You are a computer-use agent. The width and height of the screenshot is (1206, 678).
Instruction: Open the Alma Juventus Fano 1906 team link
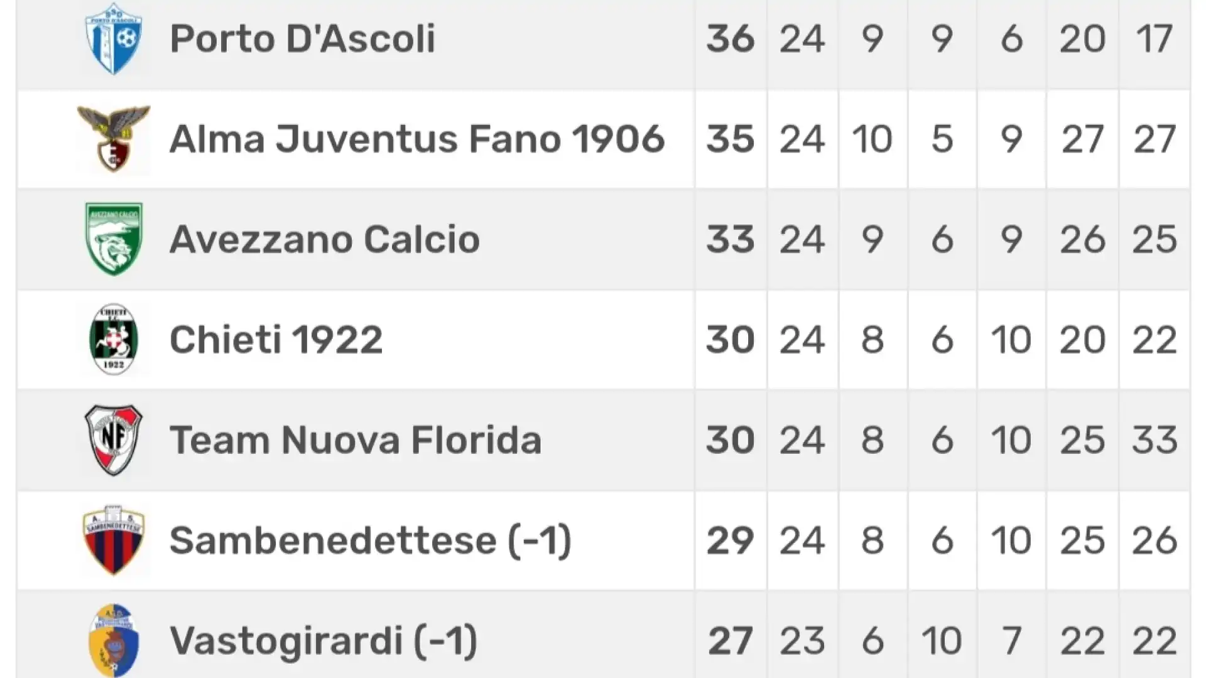pyautogui.click(x=417, y=139)
